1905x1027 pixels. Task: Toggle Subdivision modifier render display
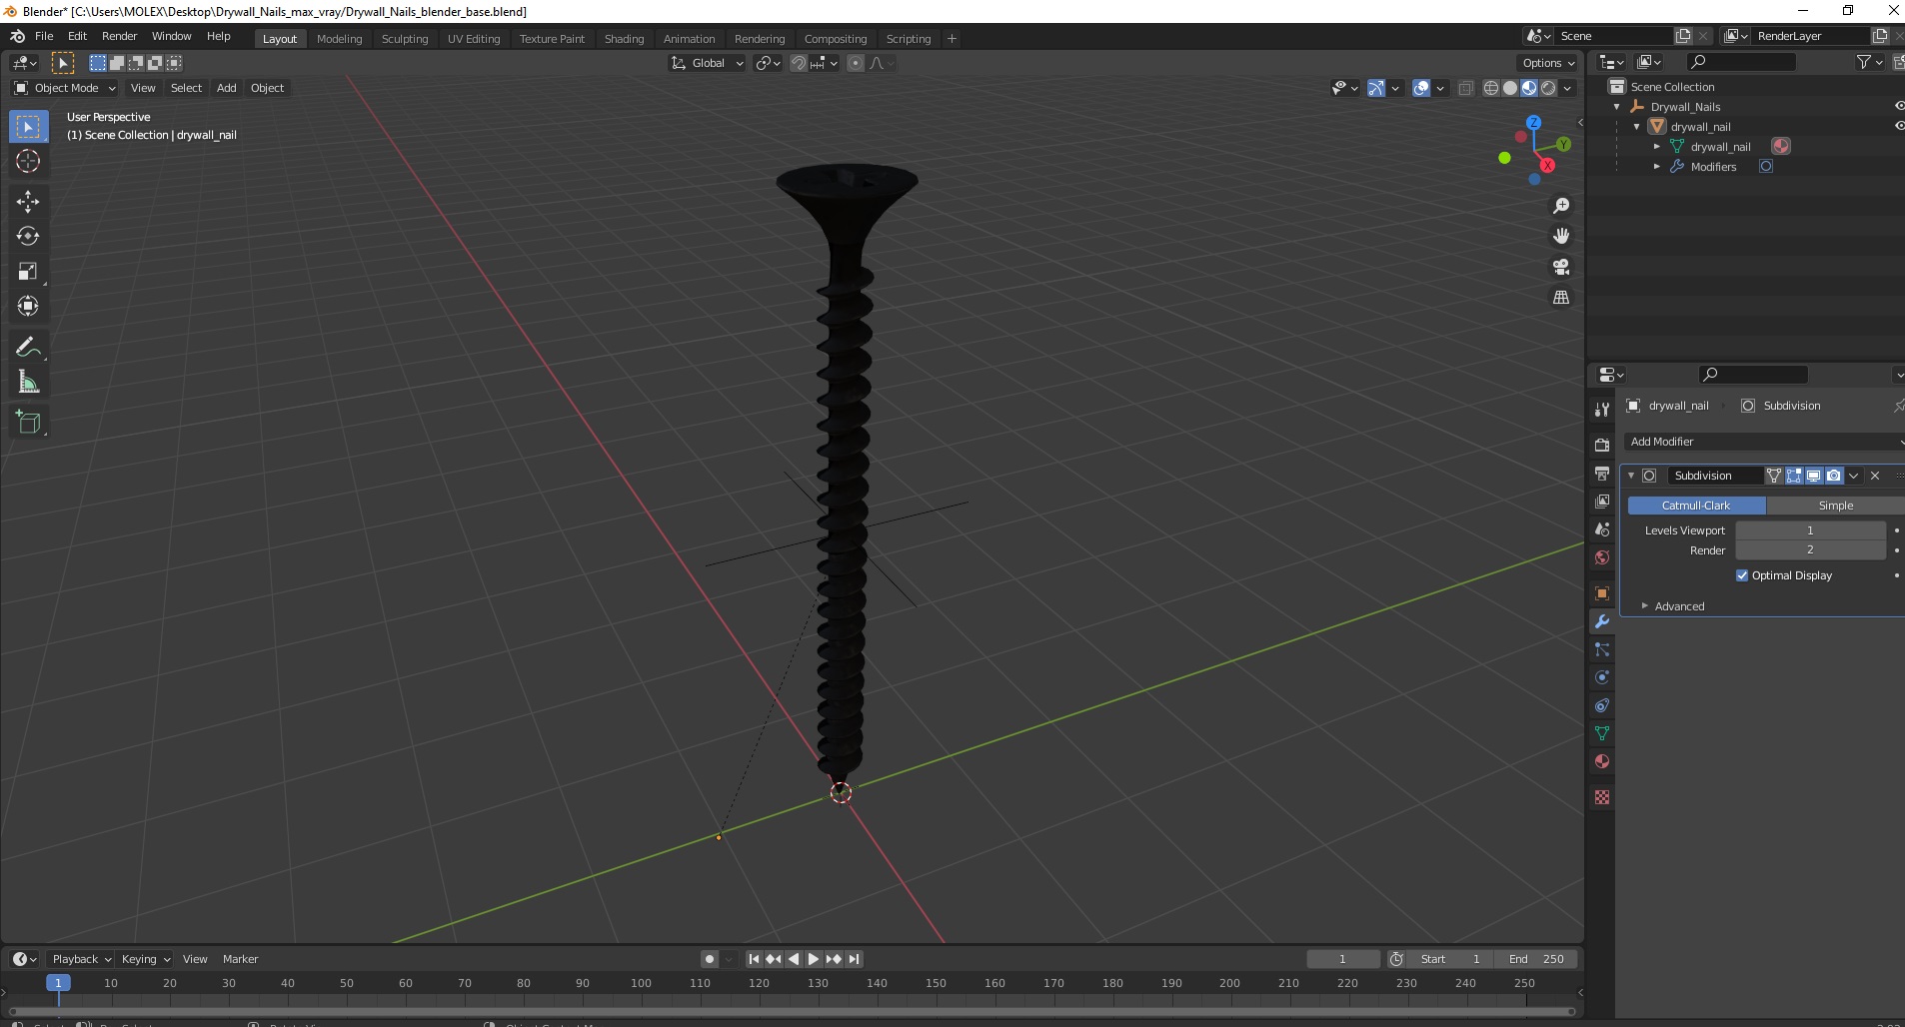coord(1833,476)
